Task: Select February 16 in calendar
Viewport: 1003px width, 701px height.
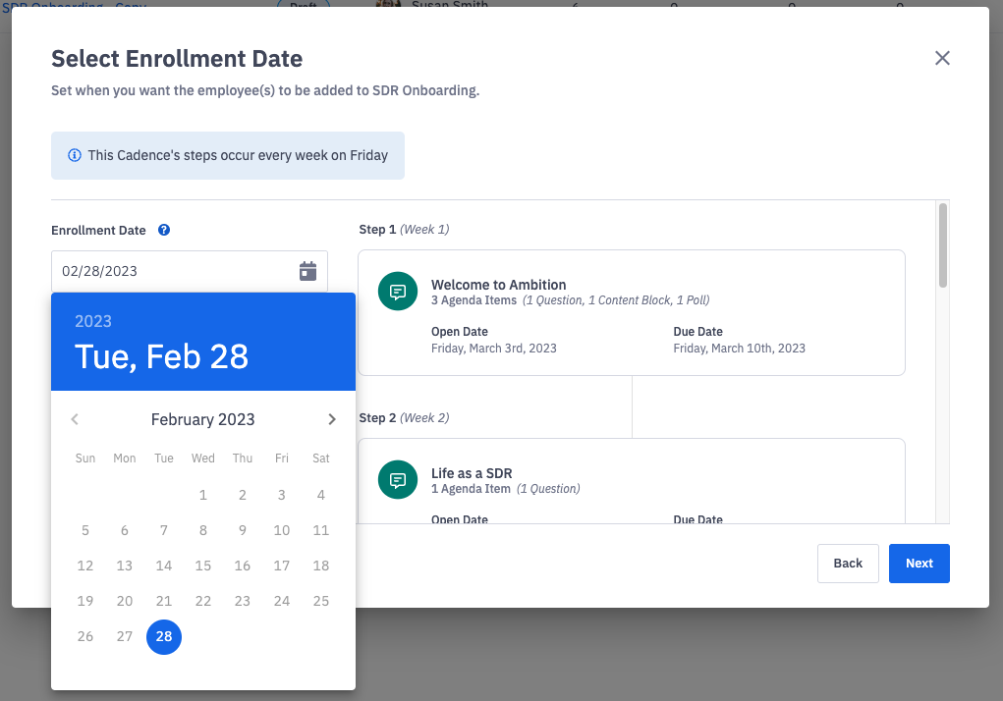Action: point(243,566)
